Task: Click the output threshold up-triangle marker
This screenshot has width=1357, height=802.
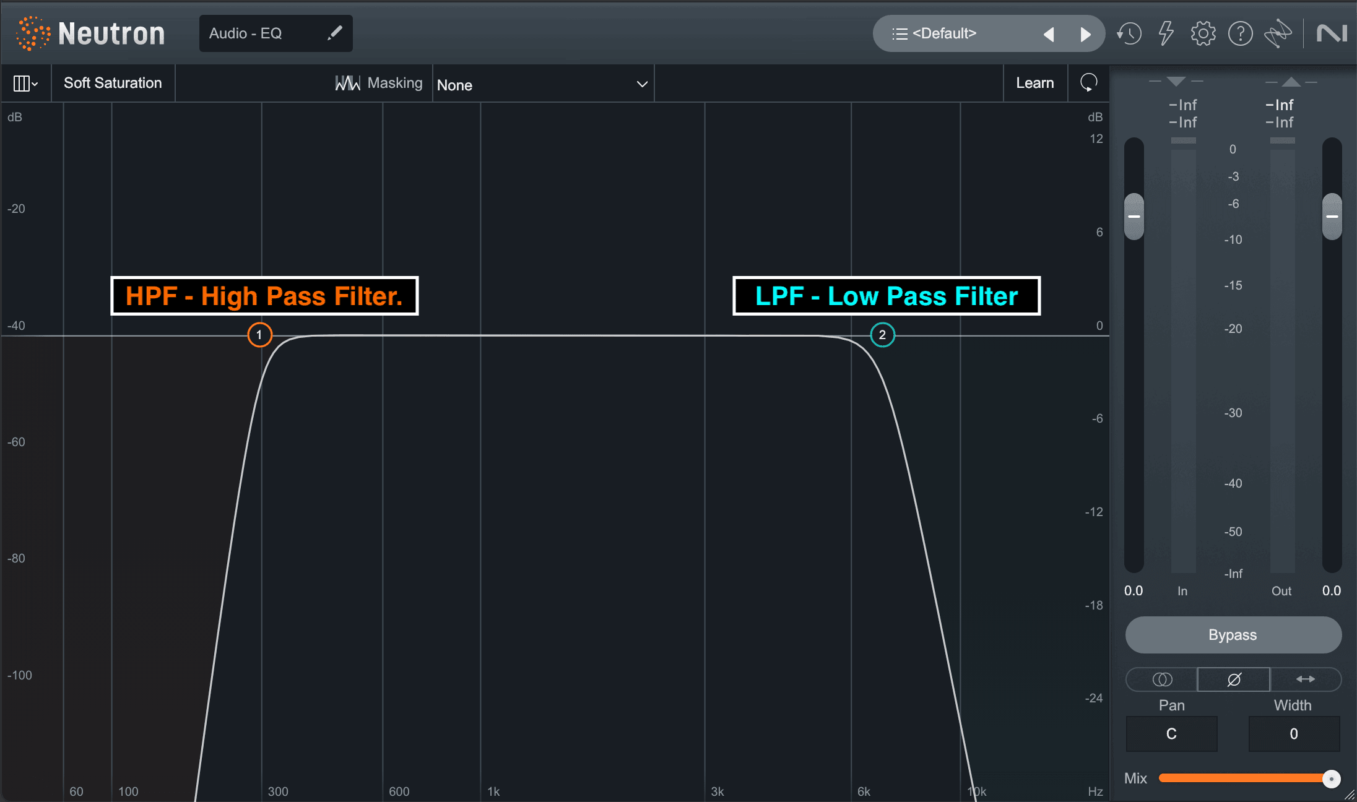Action: [1291, 81]
